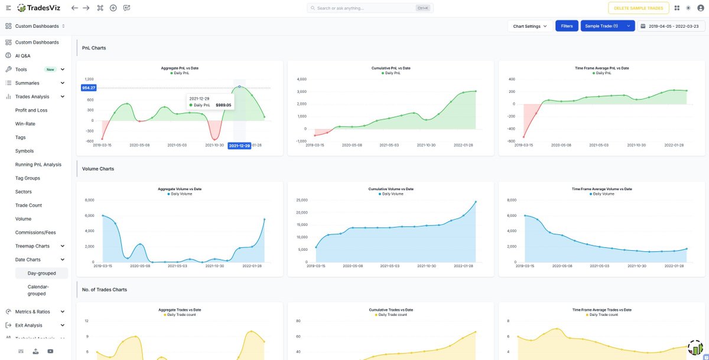The height and width of the screenshot is (360, 709).
Task: Click the AI Q&A sidebar icon
Action: tap(8, 56)
